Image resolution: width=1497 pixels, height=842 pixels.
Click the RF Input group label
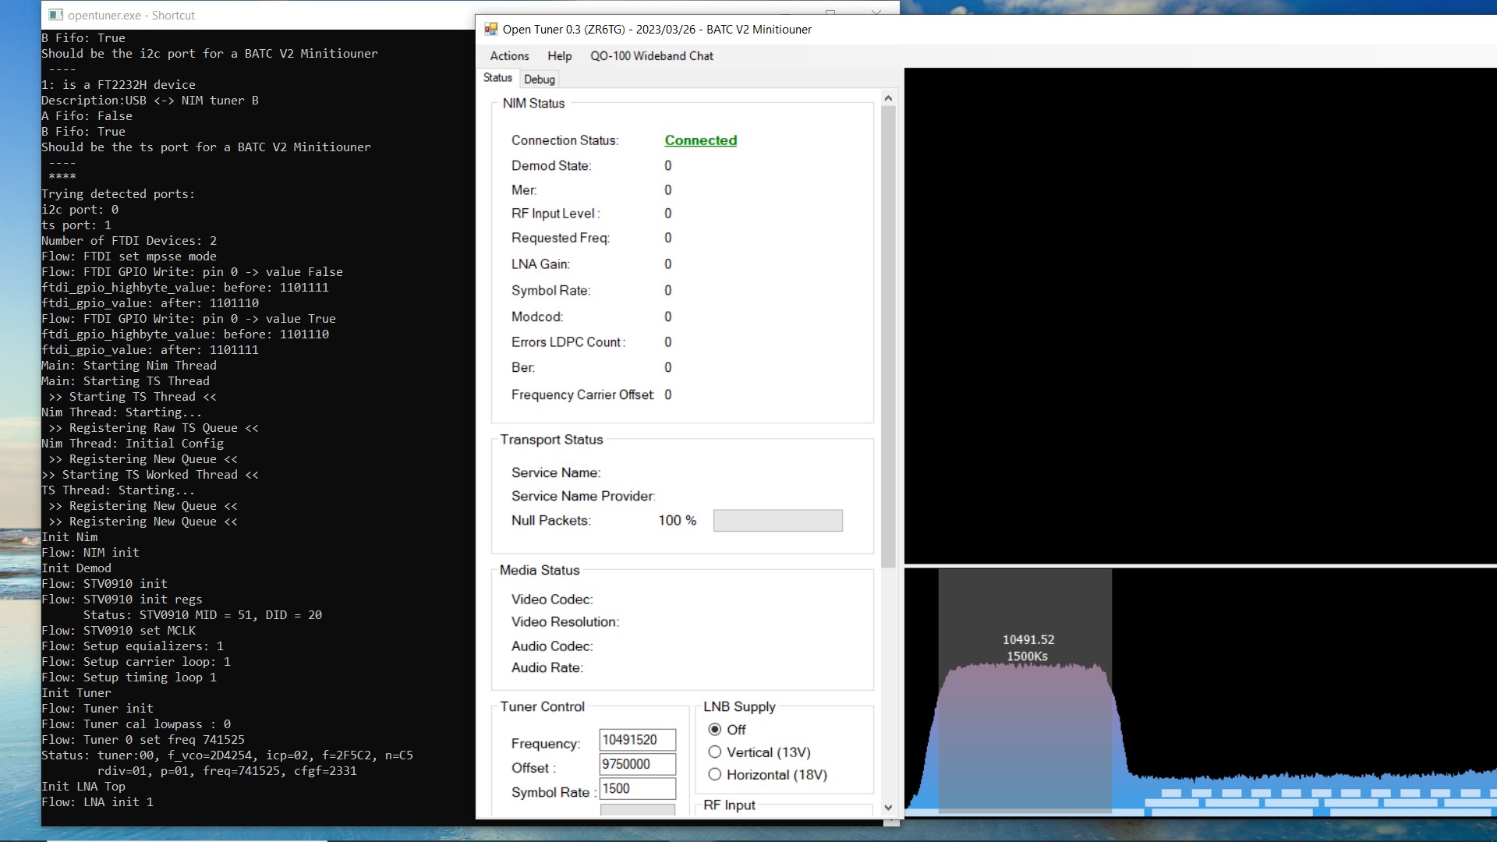[x=728, y=805]
